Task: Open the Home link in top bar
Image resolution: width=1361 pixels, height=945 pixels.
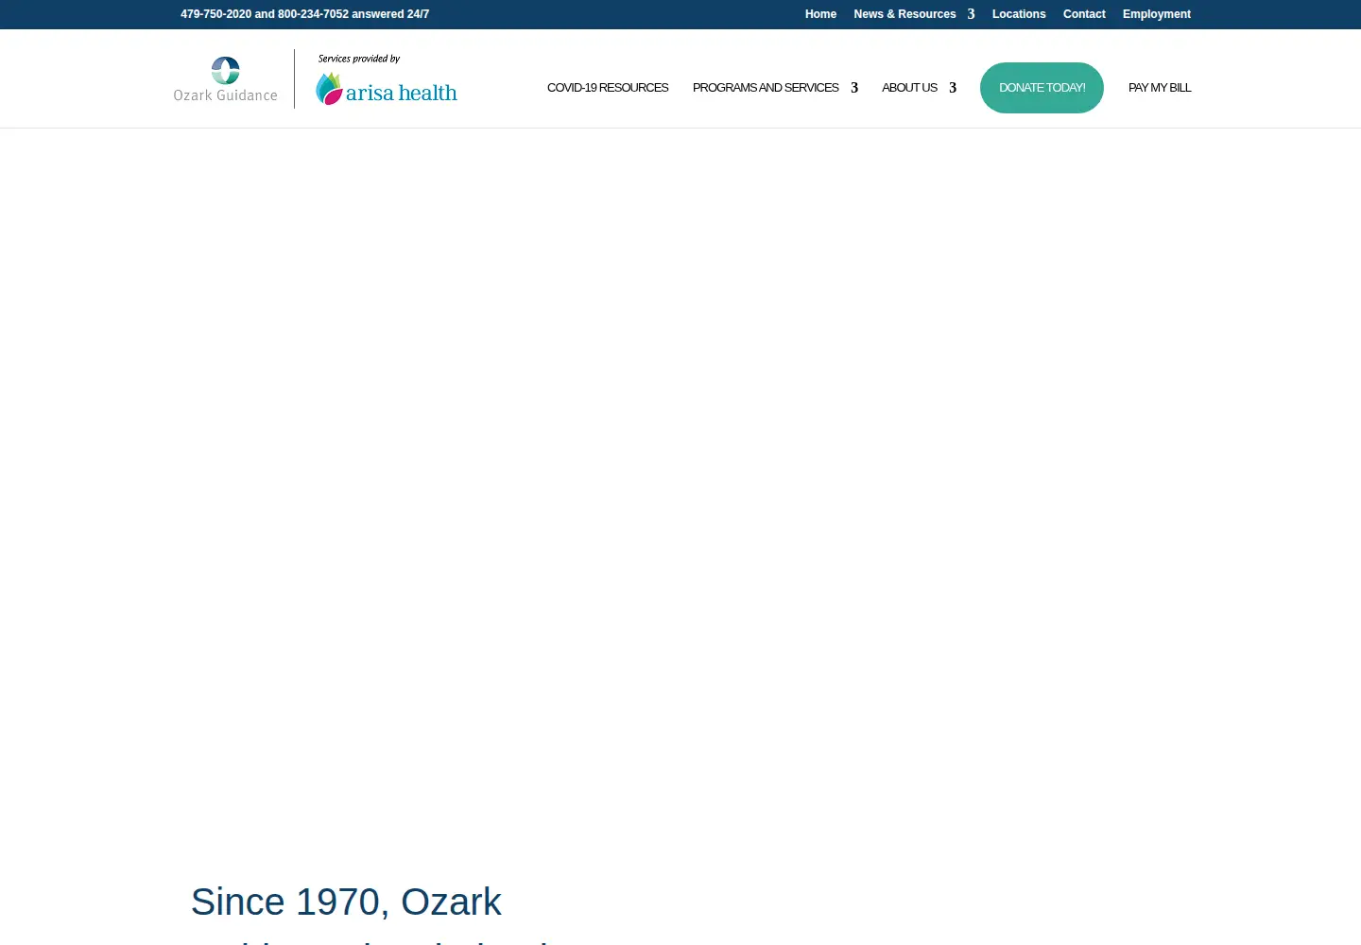Action: [820, 14]
